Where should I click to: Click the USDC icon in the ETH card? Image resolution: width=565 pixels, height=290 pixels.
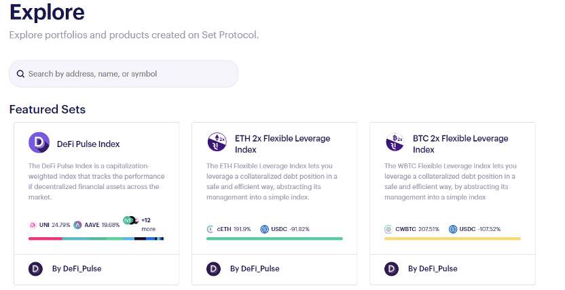(264, 229)
